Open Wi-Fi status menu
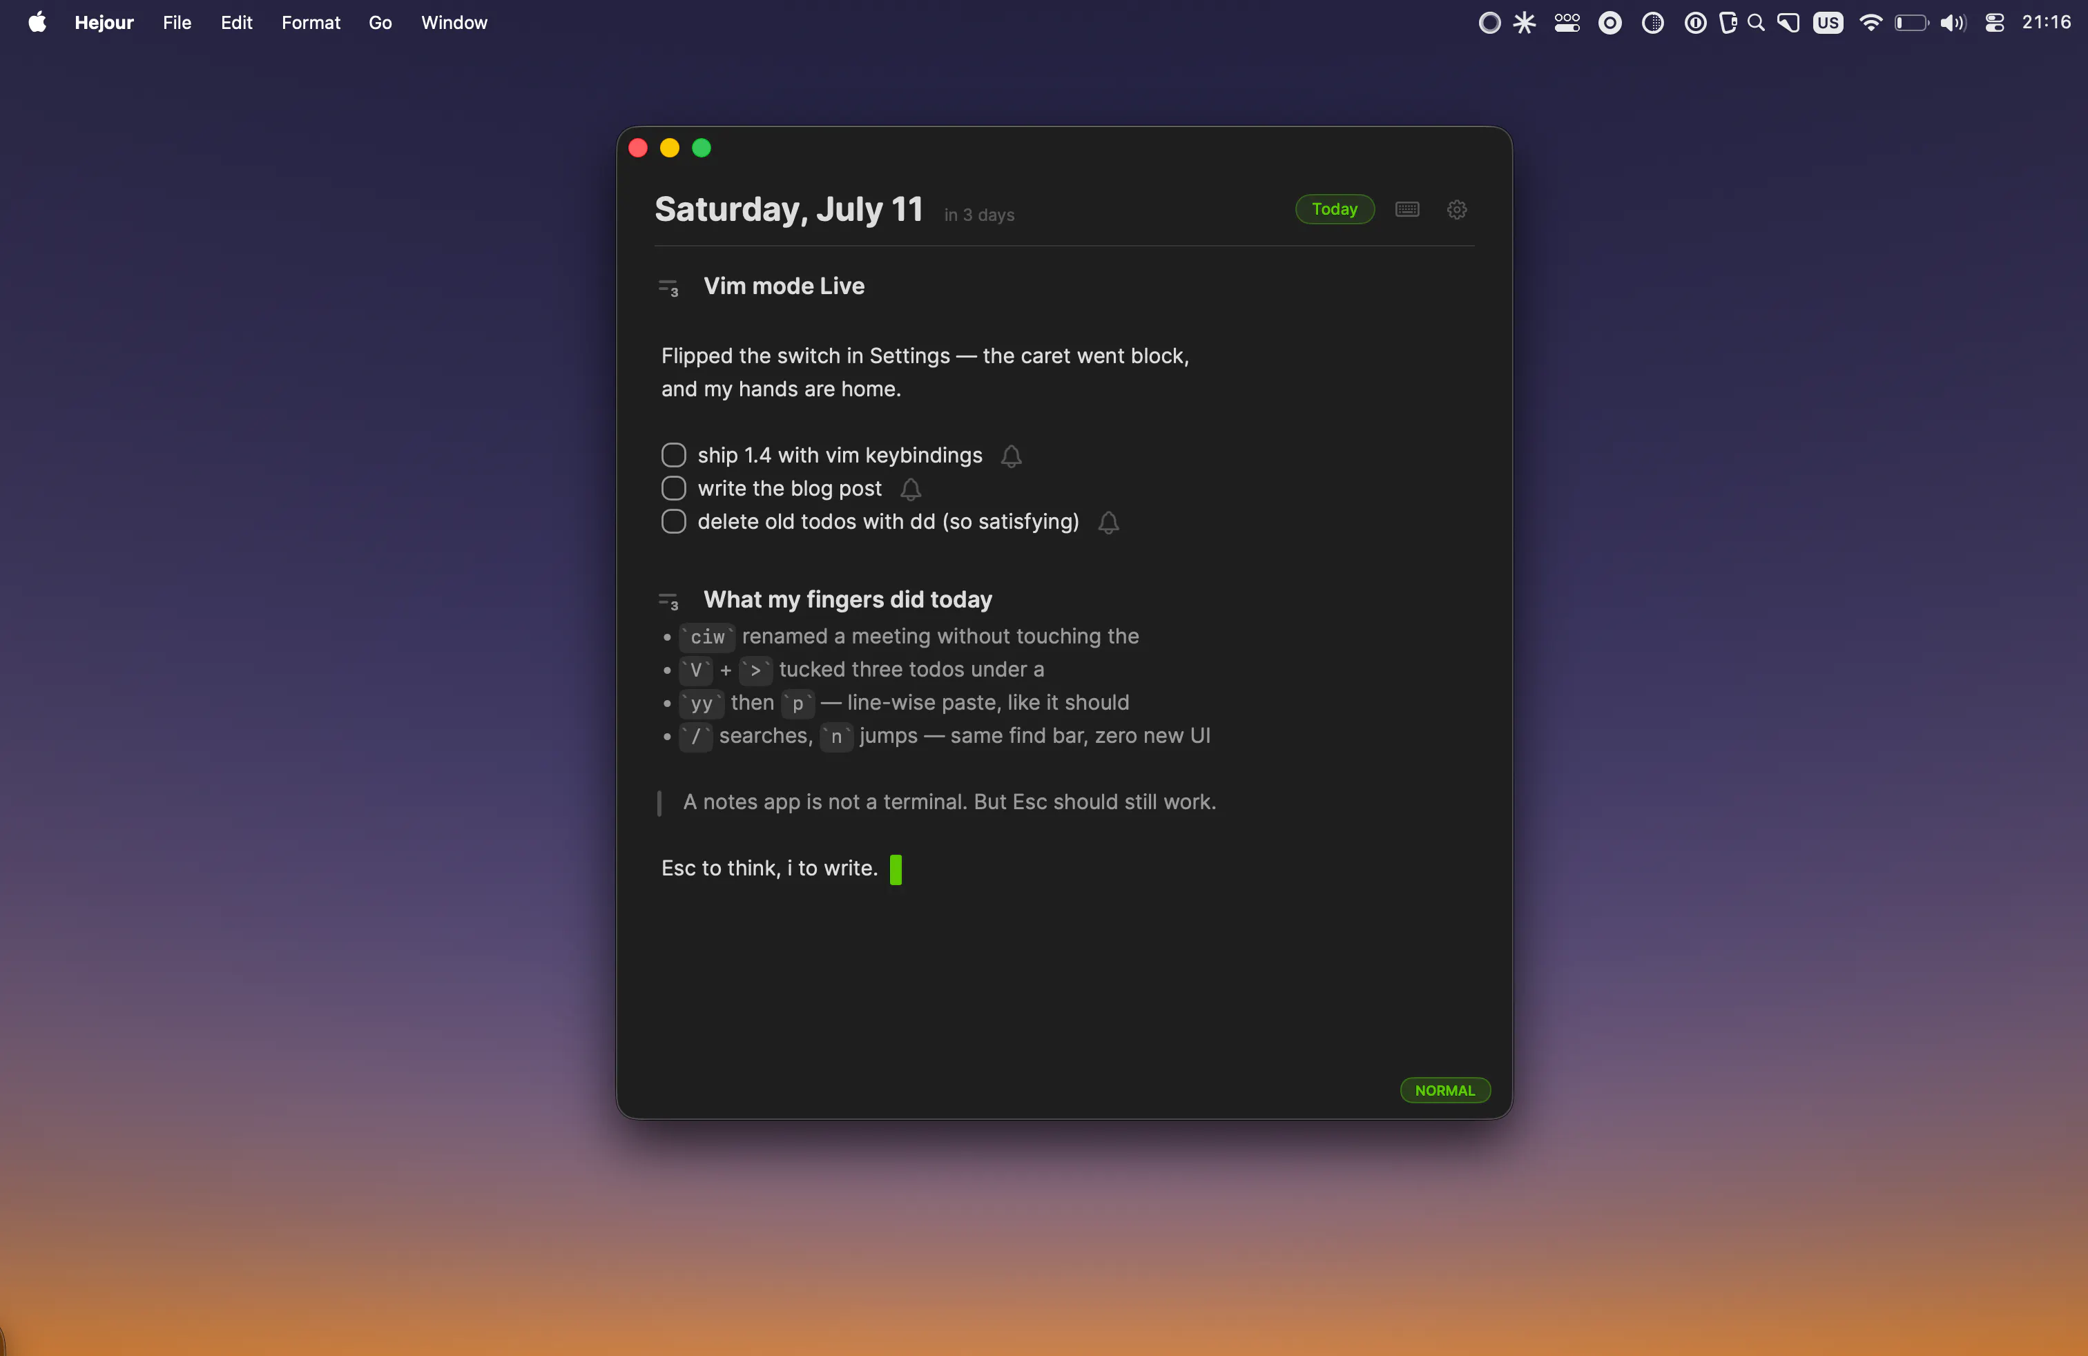This screenshot has height=1356, width=2088. point(1870,23)
